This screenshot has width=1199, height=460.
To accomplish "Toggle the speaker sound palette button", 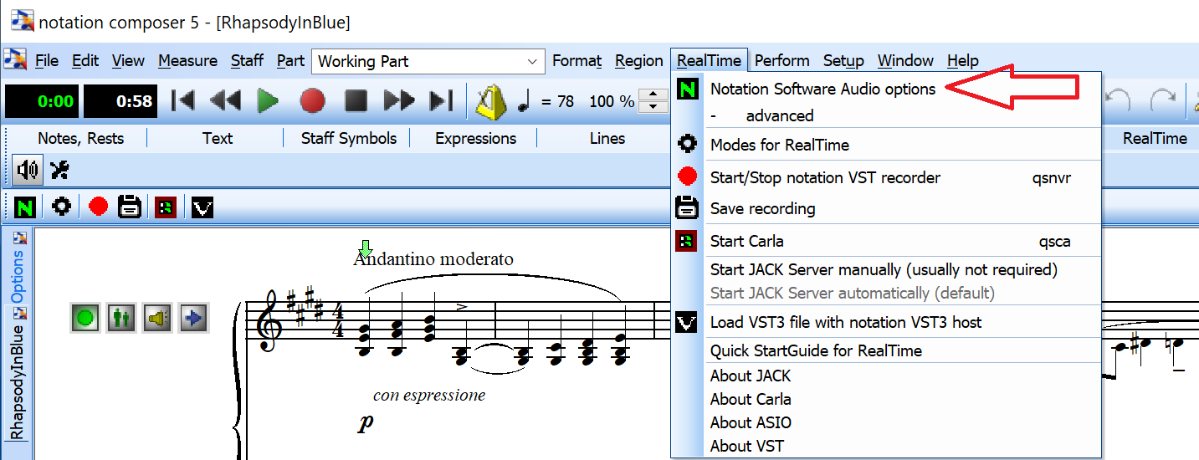I will (28, 171).
